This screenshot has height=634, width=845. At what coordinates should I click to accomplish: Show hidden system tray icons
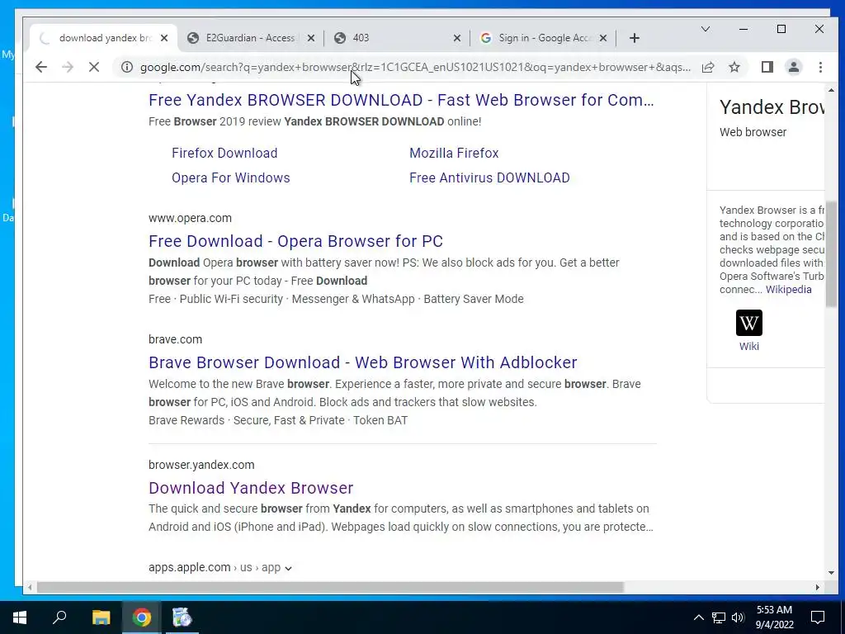pos(698,617)
